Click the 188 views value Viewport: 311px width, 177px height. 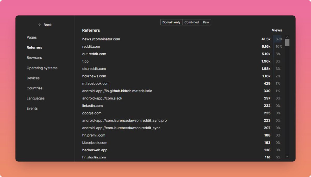pyautogui.click(x=267, y=135)
